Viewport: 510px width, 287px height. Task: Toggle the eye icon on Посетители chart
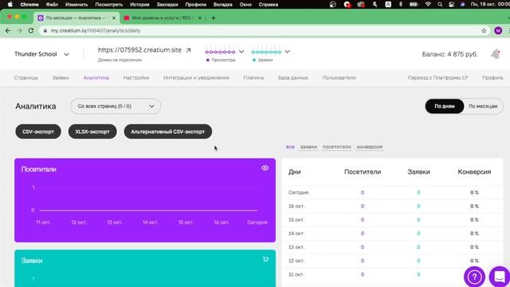coord(265,168)
